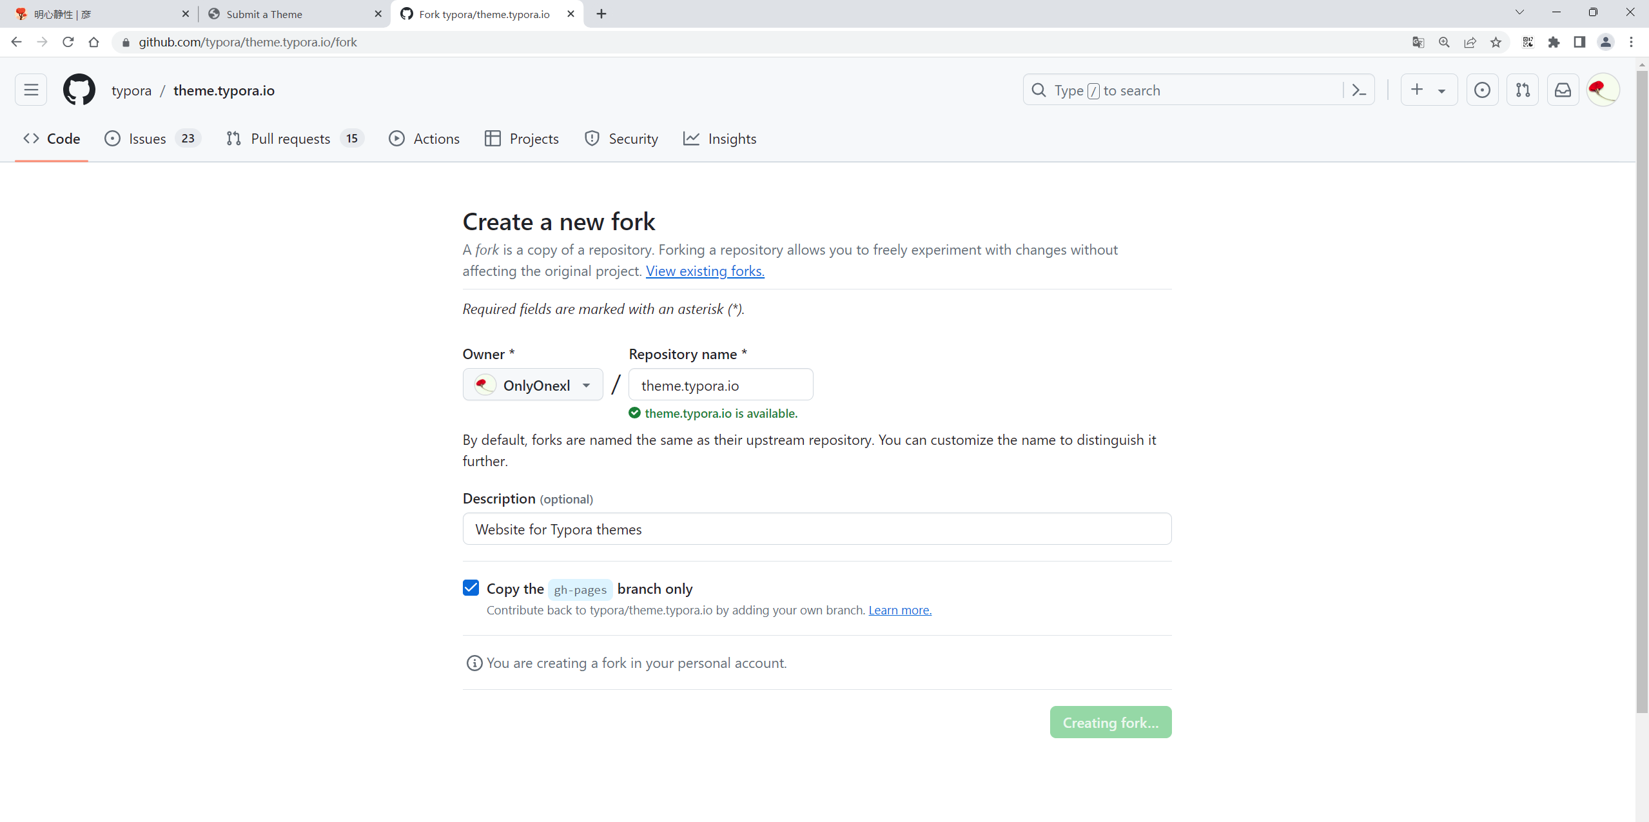Open the Issues icon in the header
Screen dimensions: 1649x822
point(1482,90)
